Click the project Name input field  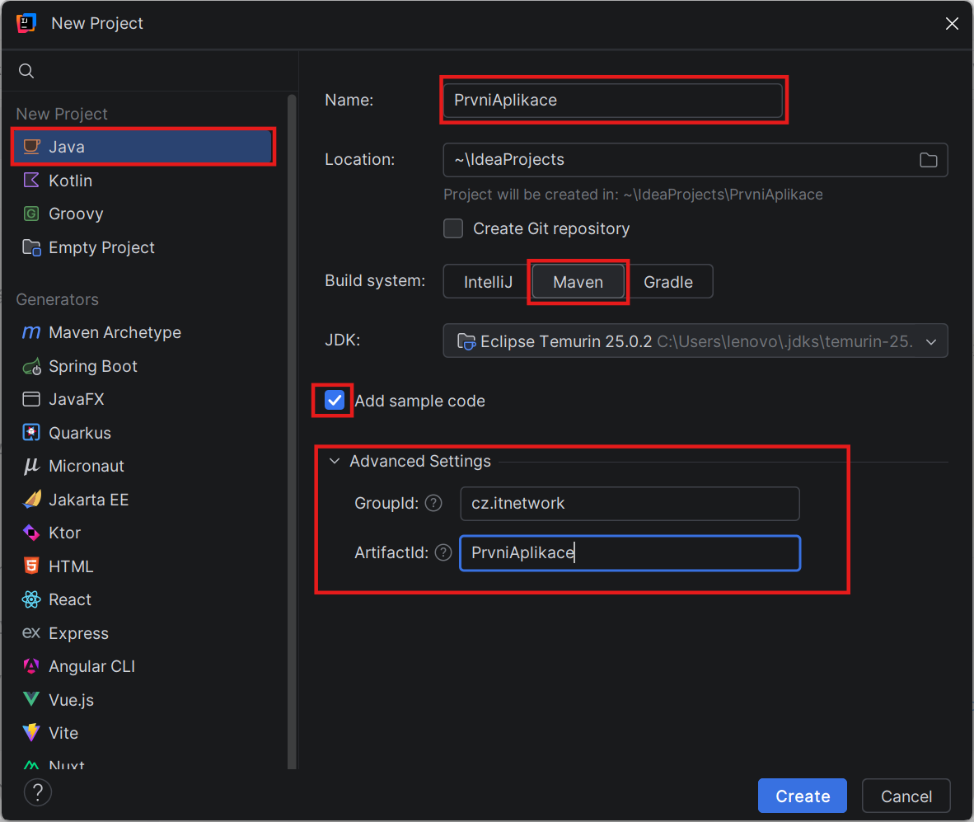coord(612,100)
